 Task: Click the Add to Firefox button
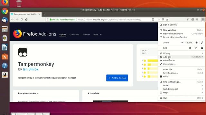click(117, 78)
